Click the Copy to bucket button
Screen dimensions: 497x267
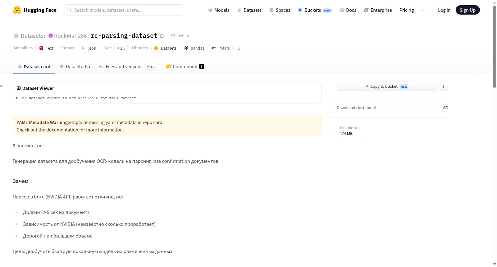(x=386, y=86)
